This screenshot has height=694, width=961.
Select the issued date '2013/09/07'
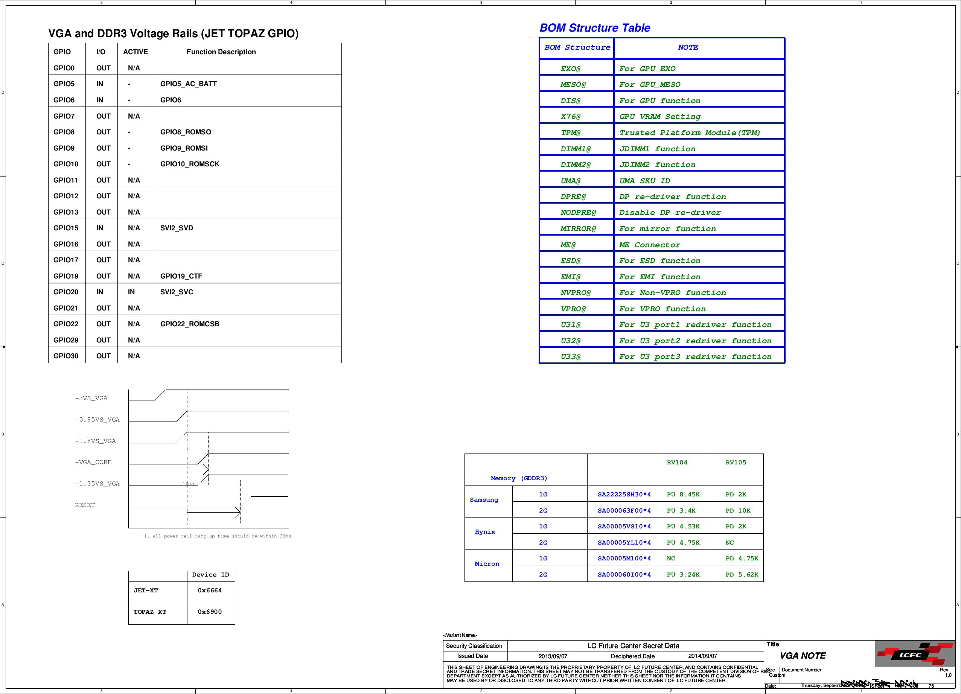tap(553, 656)
